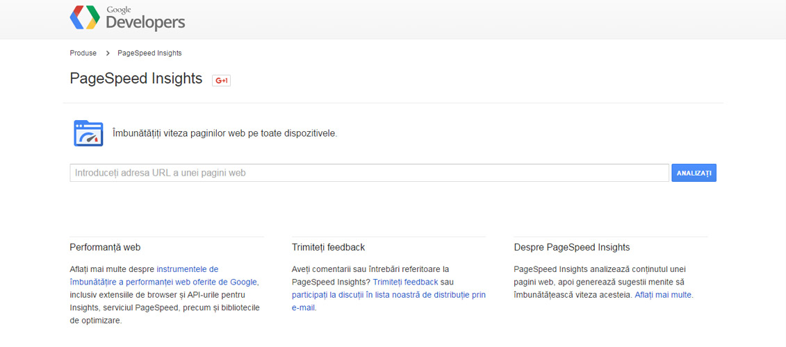The image size is (786, 347).
Task: Click the Google Developers logo
Action: (127, 19)
